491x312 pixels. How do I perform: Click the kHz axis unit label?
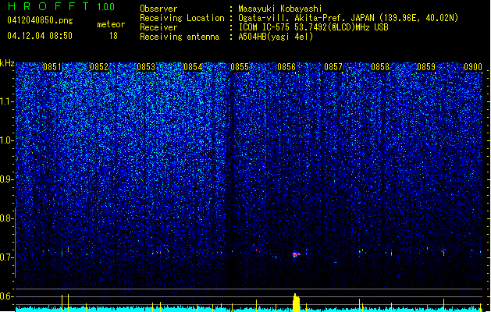[x=7, y=63]
